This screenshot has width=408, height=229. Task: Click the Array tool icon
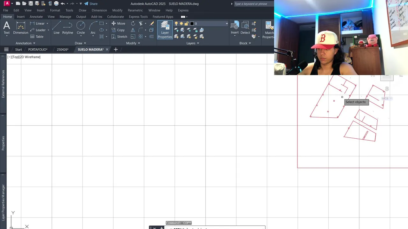point(141,37)
